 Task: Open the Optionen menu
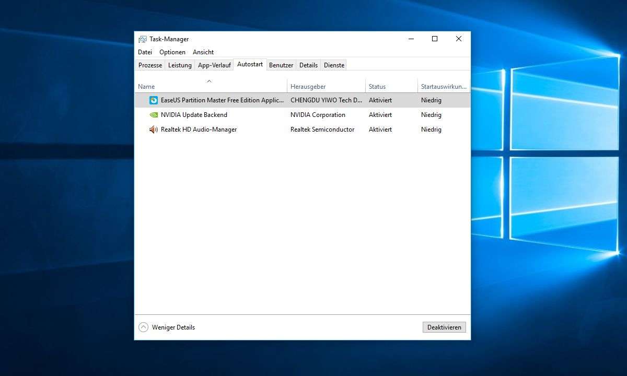tap(172, 52)
